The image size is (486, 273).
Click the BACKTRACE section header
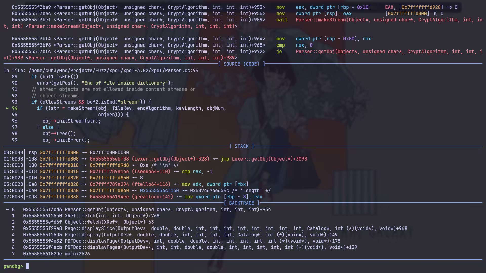pos(241,203)
